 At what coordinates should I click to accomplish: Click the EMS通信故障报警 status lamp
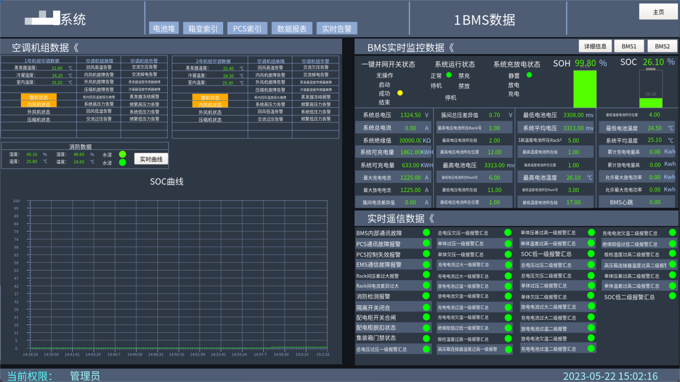tap(426, 265)
